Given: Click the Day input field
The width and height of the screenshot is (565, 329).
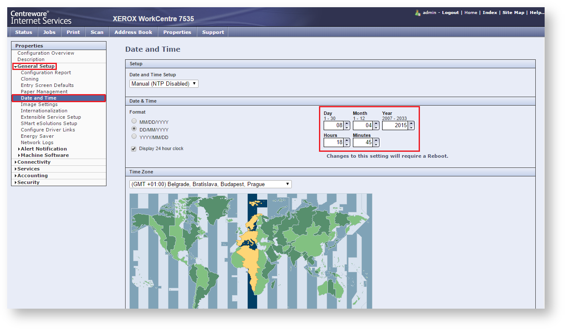Looking at the screenshot, I should pyautogui.click(x=334, y=125).
